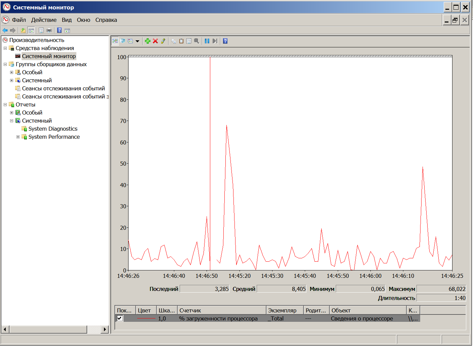This screenshot has height=346, width=473.
Task: Click the Print icon in main toolbar
Action: click(x=49, y=31)
